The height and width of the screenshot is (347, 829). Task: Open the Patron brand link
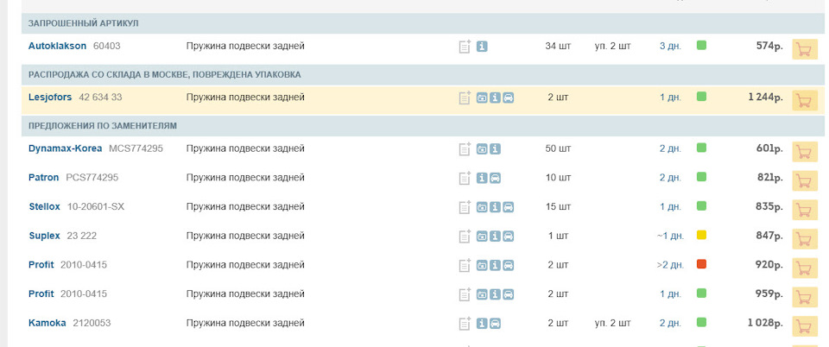[x=43, y=178]
